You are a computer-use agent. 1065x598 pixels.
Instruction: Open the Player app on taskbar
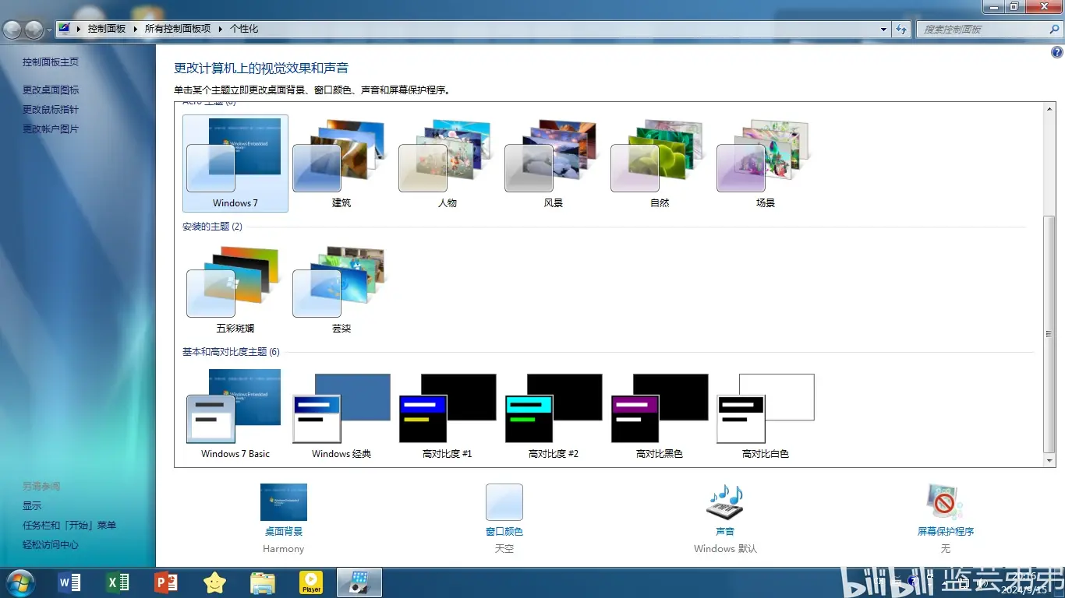311,582
